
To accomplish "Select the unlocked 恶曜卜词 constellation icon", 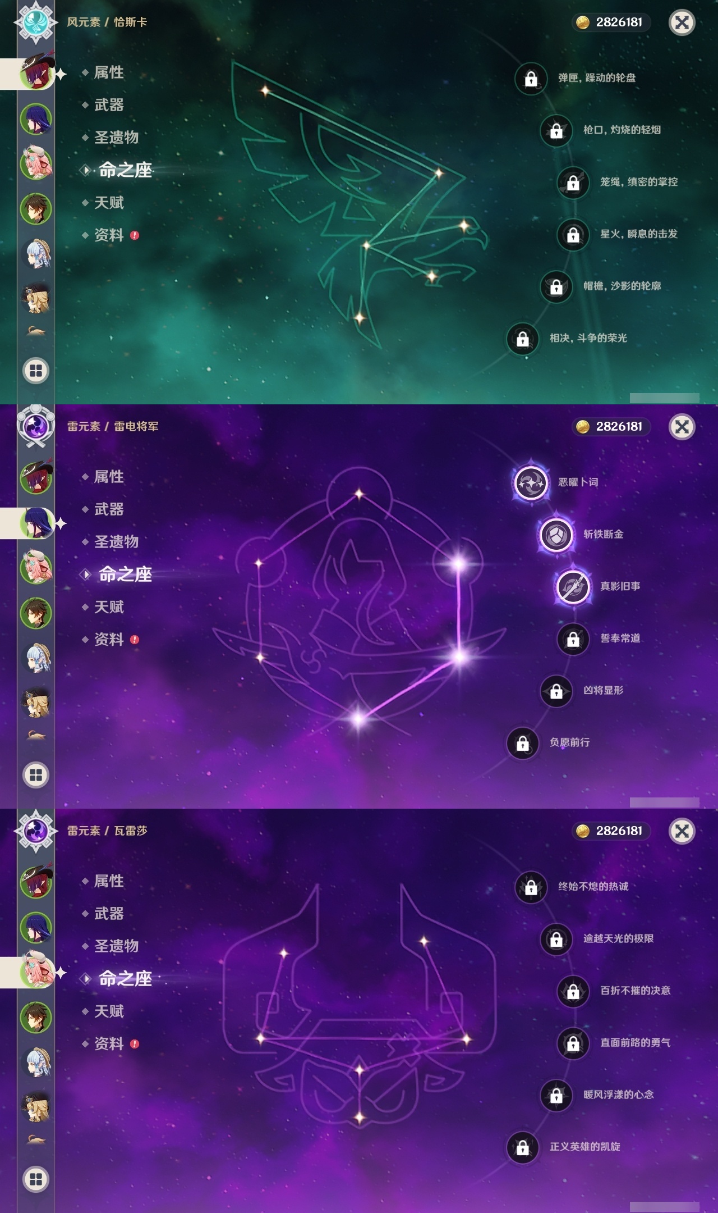I will click(531, 482).
